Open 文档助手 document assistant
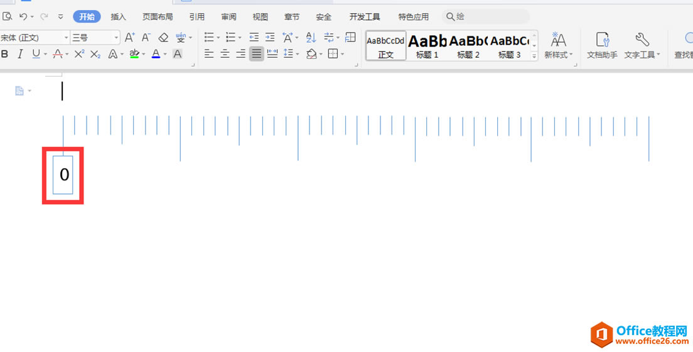This screenshot has width=693, height=352. pos(602,46)
